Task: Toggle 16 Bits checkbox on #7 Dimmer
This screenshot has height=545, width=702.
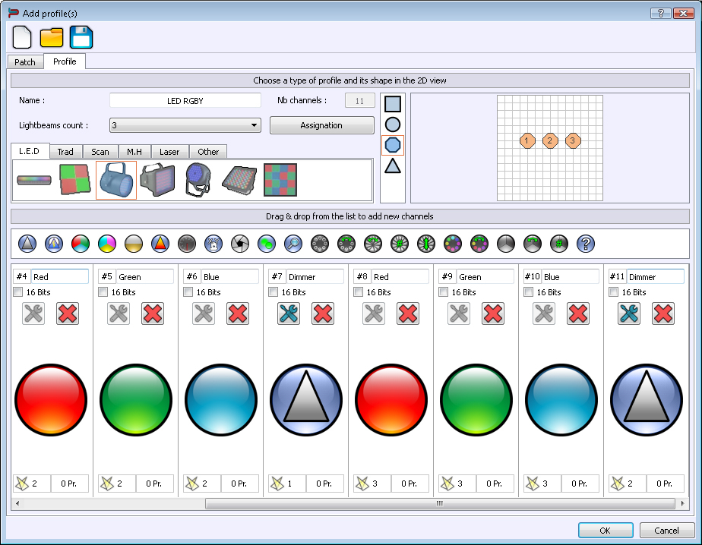Action: (x=274, y=292)
